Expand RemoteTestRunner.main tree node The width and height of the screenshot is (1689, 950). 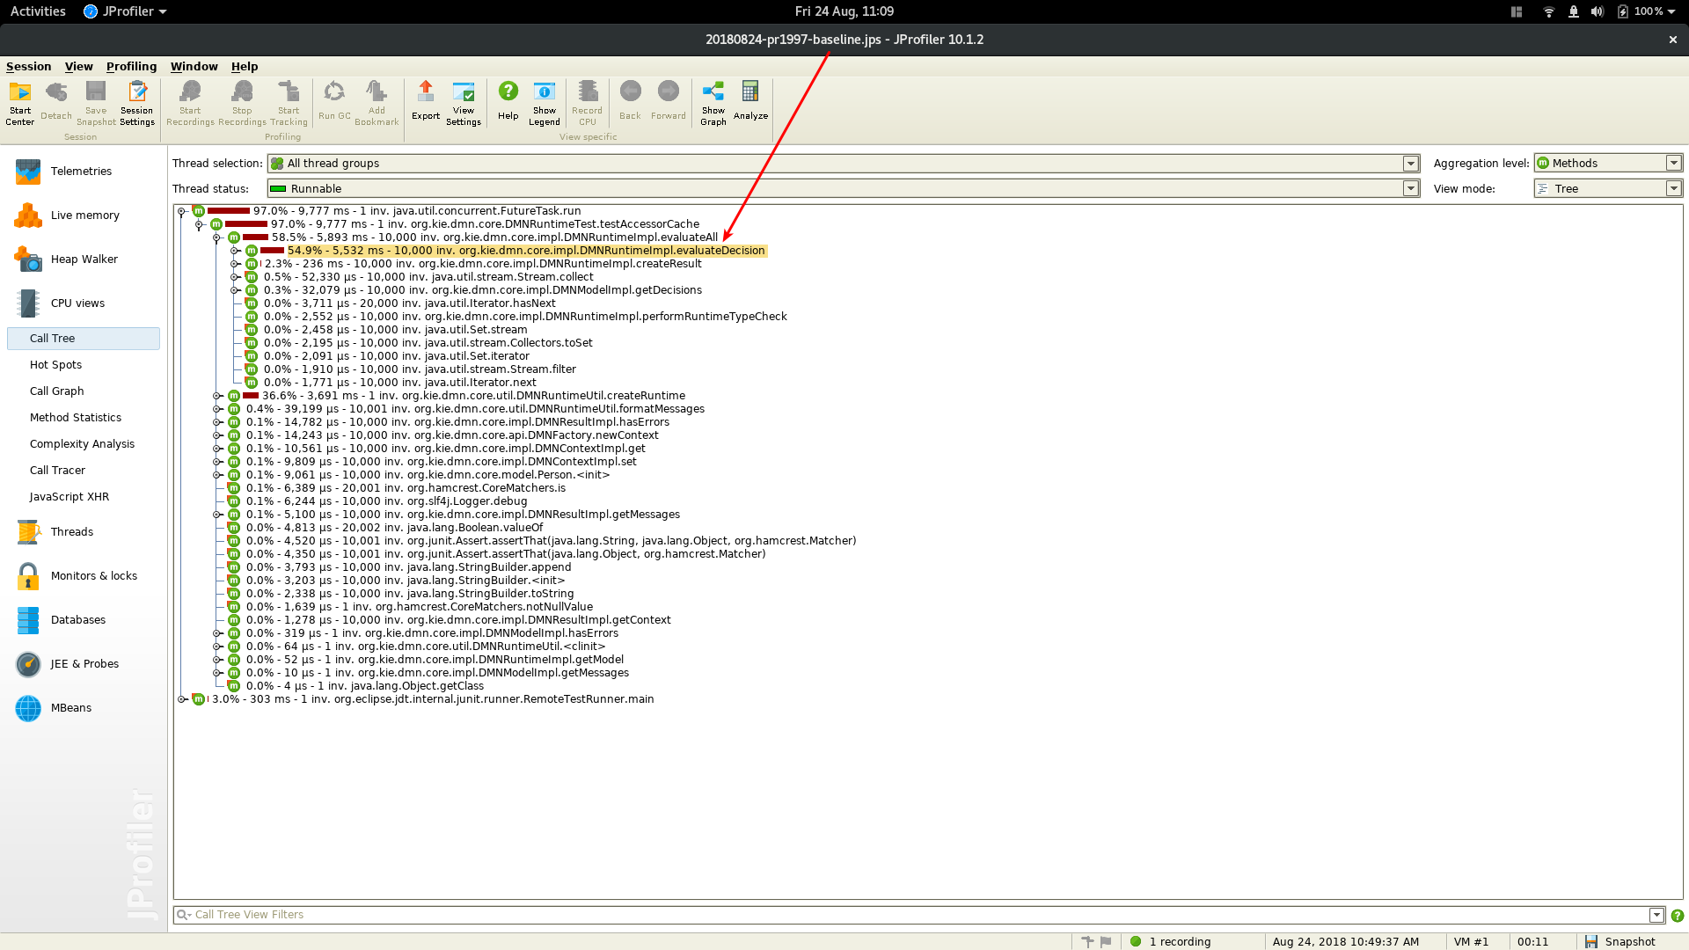[181, 699]
